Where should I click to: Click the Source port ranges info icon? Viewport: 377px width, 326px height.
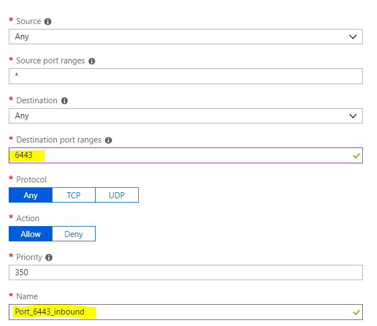[92, 61]
